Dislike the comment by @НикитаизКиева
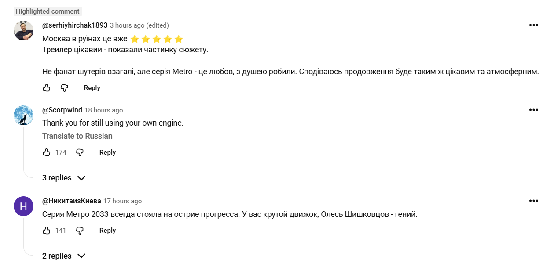The width and height of the screenshot is (547, 267). [80, 231]
